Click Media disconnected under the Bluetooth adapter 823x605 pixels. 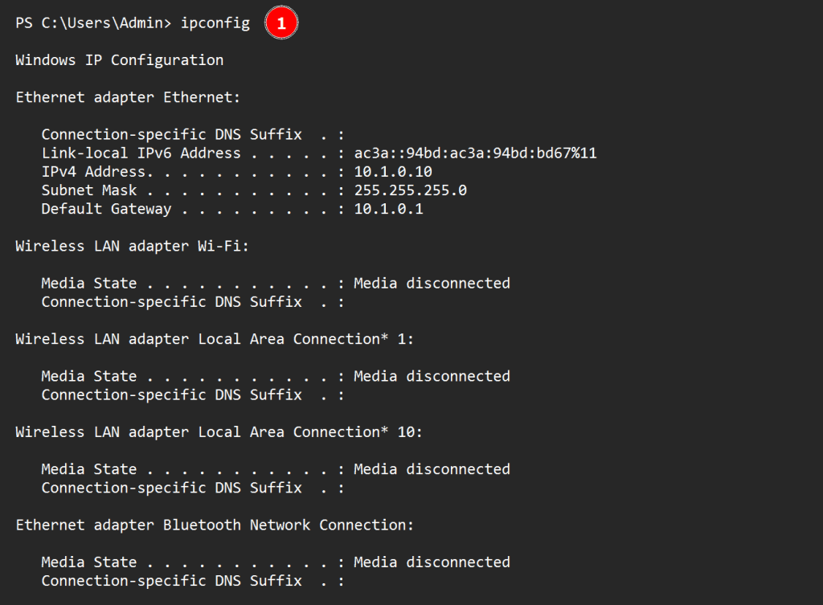click(x=432, y=562)
